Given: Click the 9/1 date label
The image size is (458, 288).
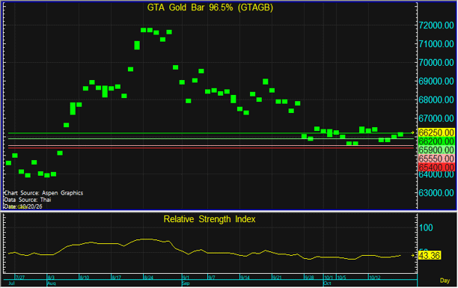Looking at the screenshot, I should pyautogui.click(x=186, y=278).
